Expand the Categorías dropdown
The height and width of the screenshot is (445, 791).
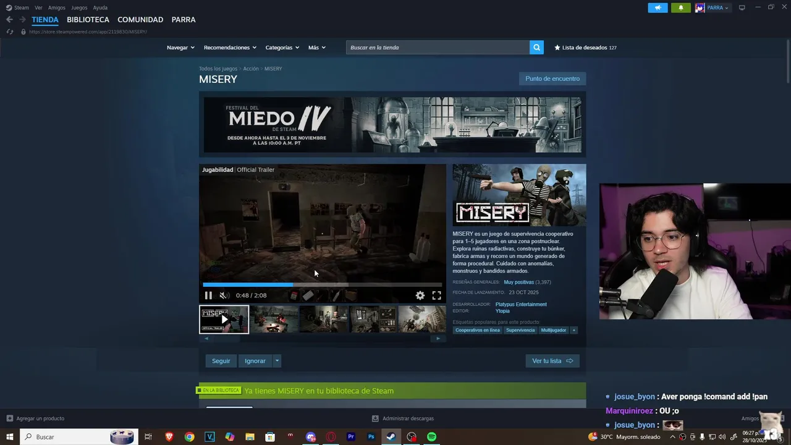282,48
